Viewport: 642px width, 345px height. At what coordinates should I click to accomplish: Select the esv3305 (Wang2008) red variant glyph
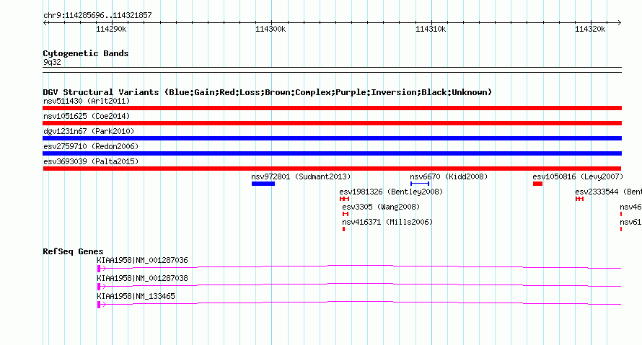[346, 214]
